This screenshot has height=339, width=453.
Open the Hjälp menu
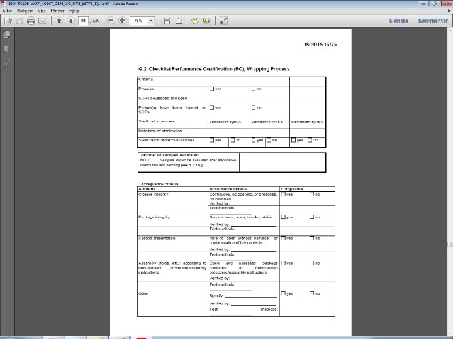coord(74,11)
